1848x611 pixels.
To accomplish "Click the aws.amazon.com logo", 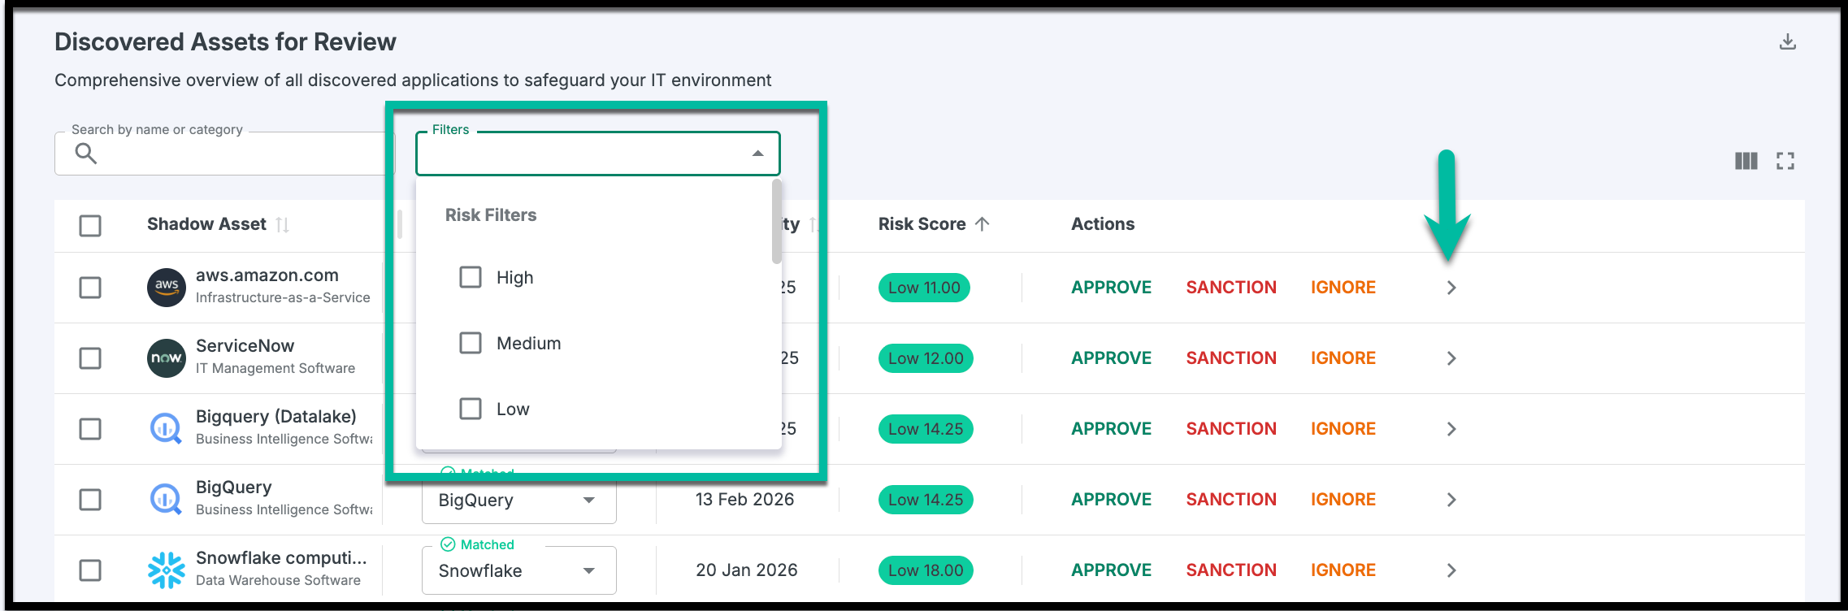I will [166, 287].
